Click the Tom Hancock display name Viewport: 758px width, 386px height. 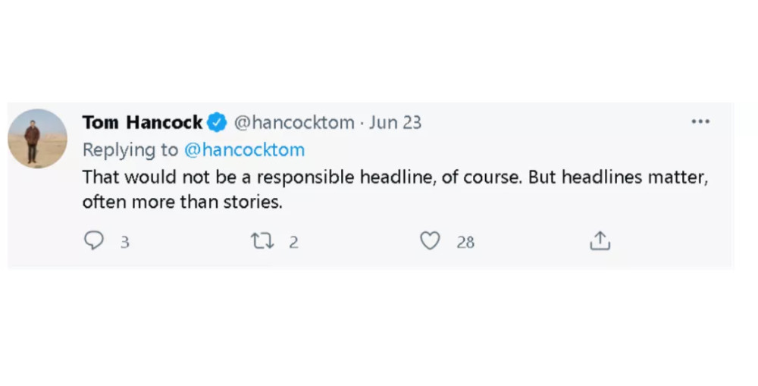142,122
